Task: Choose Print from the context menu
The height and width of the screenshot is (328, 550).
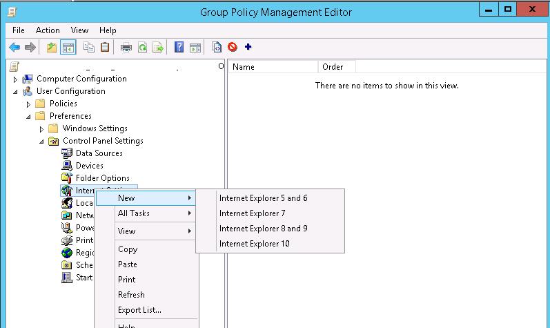Action: [x=146, y=280]
